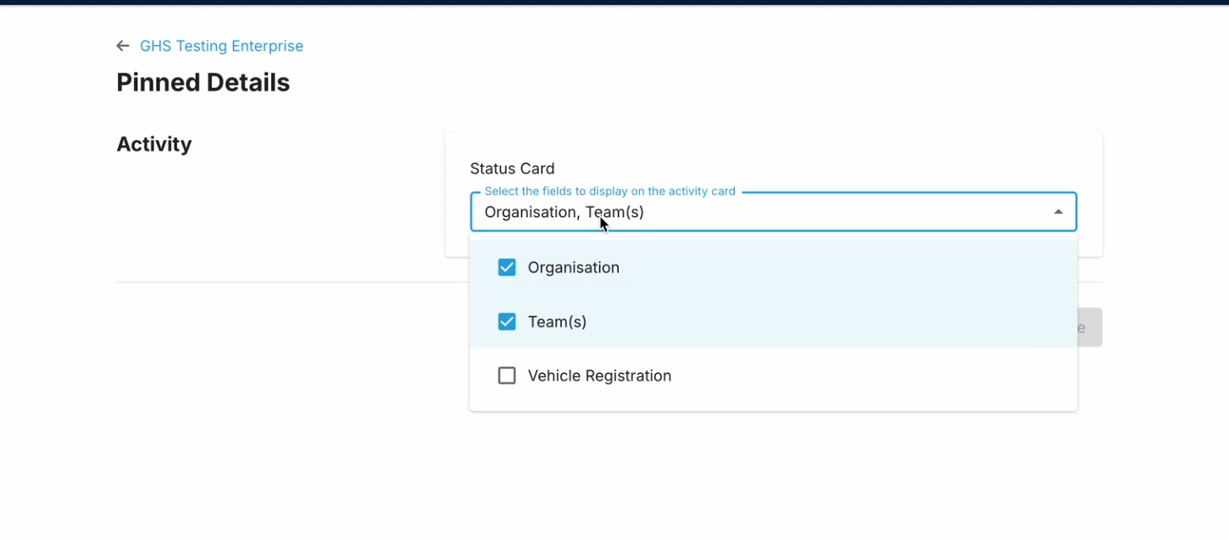Viewport: 1229px width, 540px height.
Task: Click the blank area beside the Status Card title
Action: pos(805,165)
